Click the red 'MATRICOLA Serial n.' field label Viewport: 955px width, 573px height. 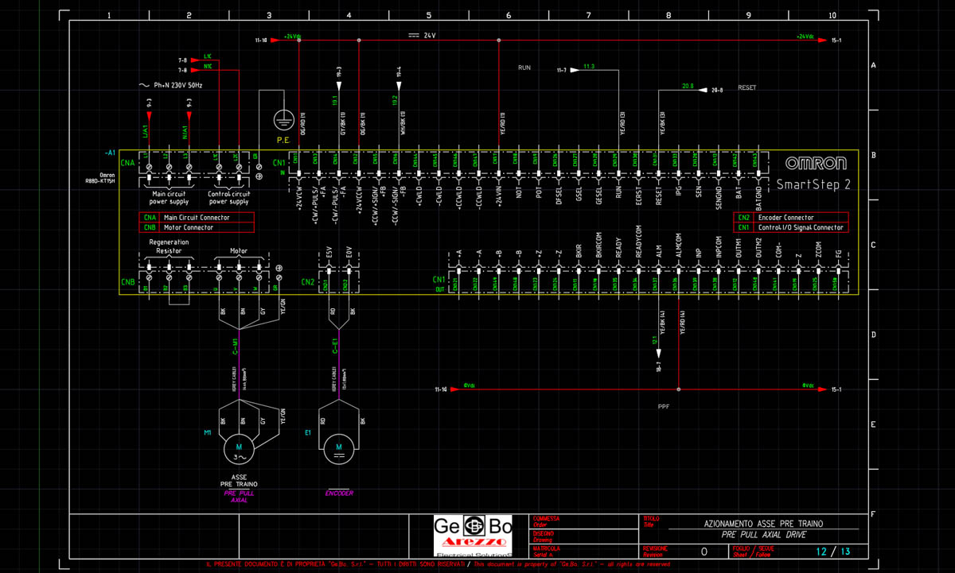pos(547,550)
